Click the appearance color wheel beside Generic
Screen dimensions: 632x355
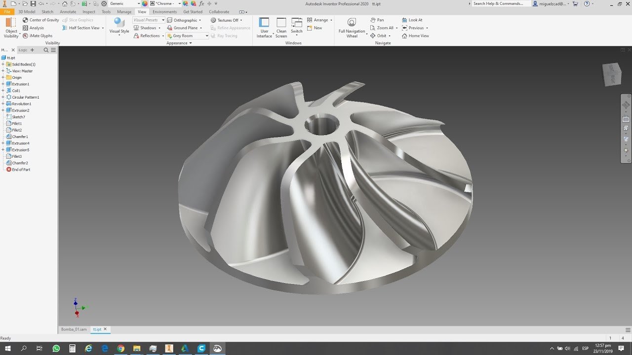click(145, 3)
